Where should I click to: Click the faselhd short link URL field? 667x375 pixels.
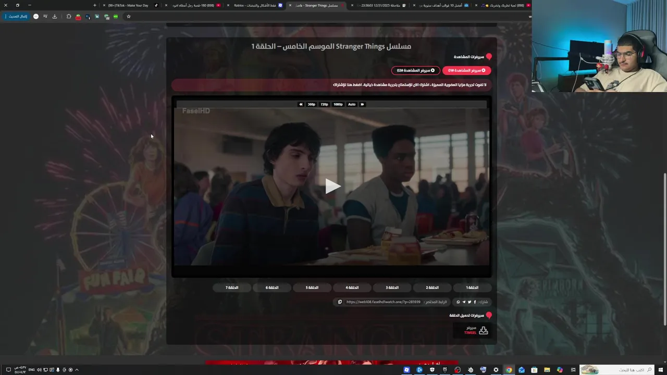(x=383, y=302)
